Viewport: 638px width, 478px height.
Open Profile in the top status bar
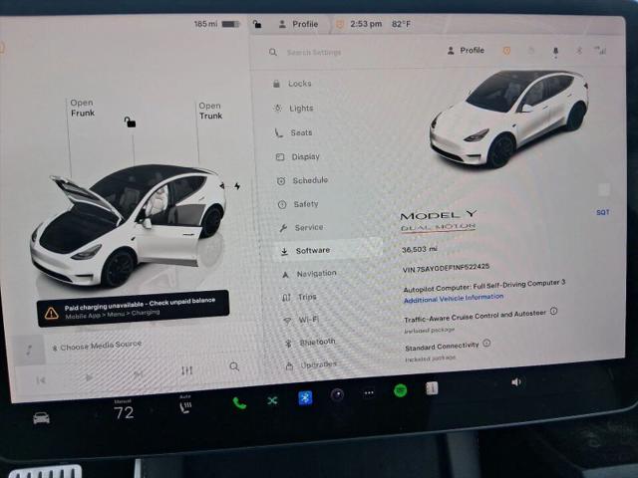298,24
